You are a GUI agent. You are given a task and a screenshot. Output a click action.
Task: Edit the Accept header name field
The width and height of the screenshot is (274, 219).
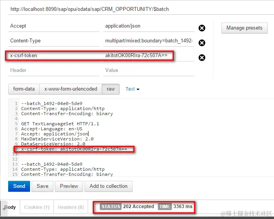[x=54, y=26]
